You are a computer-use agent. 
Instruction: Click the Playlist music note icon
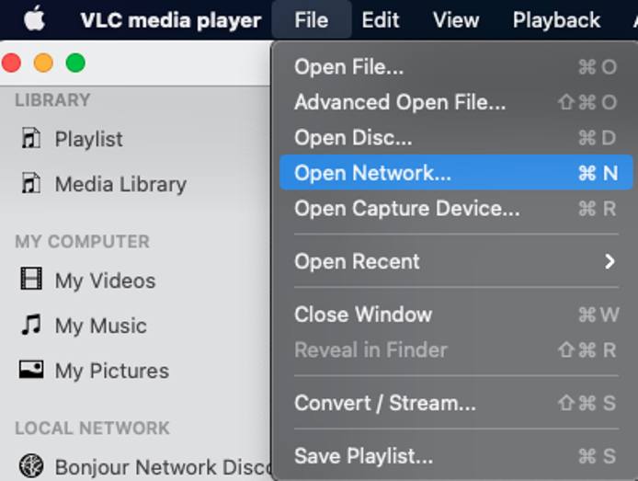31,139
